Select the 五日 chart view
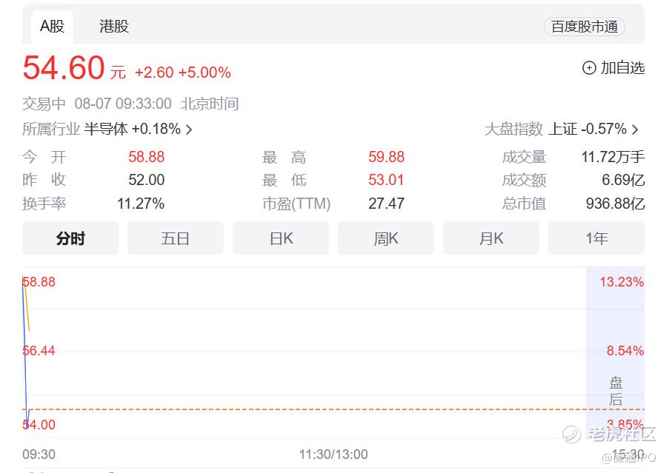This screenshot has width=669, height=473. pyautogui.click(x=176, y=238)
